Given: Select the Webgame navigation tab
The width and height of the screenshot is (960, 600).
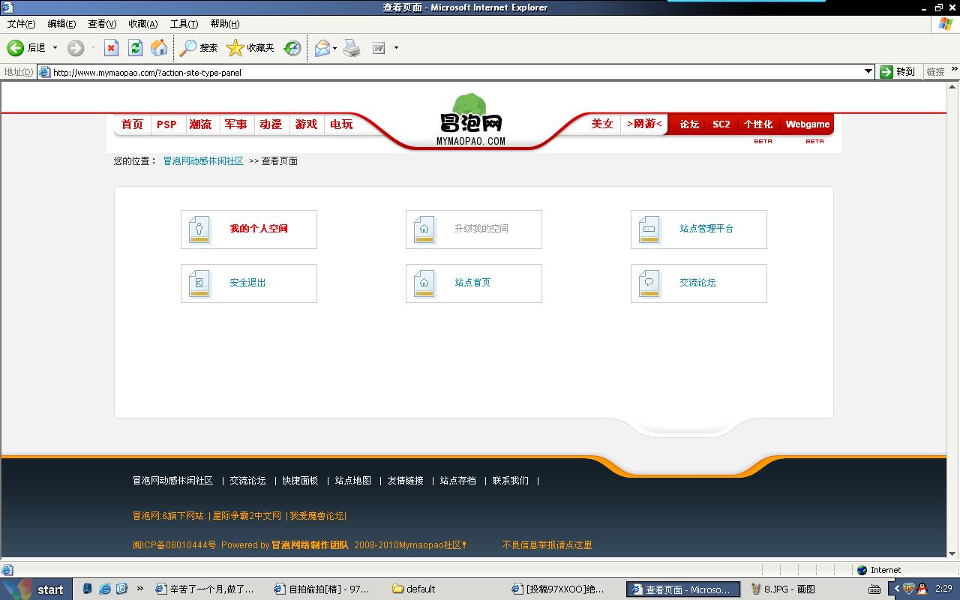Looking at the screenshot, I should [x=808, y=124].
